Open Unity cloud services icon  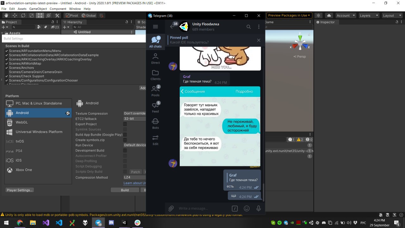tap(329, 15)
